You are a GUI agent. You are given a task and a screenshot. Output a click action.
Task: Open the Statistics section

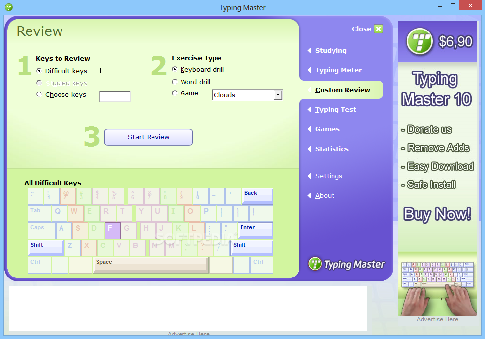(332, 149)
